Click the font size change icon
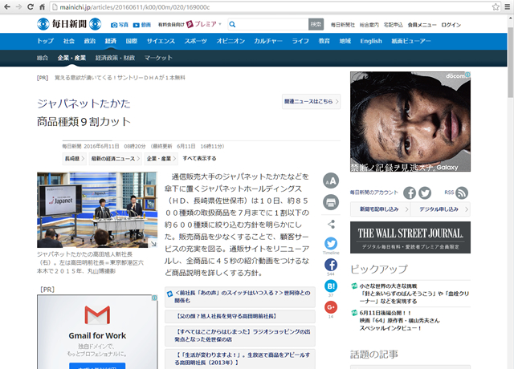This screenshot has width=514, height=369. tap(330, 181)
